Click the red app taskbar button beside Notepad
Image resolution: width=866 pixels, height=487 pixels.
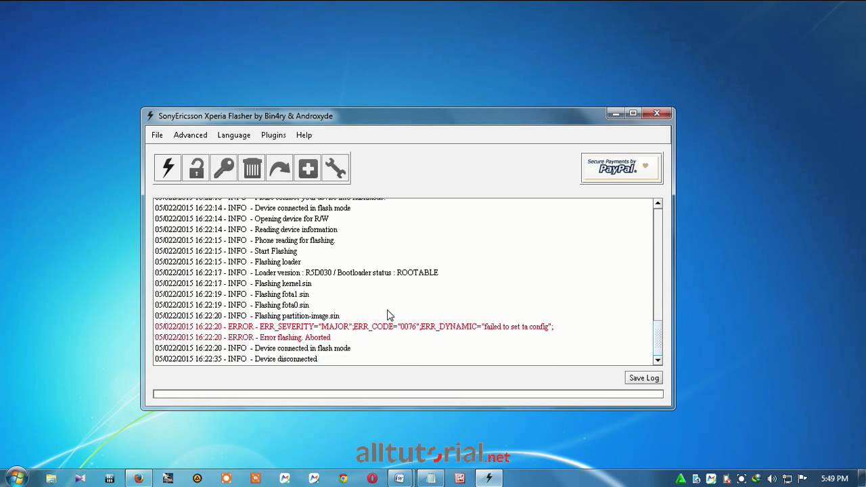click(460, 478)
